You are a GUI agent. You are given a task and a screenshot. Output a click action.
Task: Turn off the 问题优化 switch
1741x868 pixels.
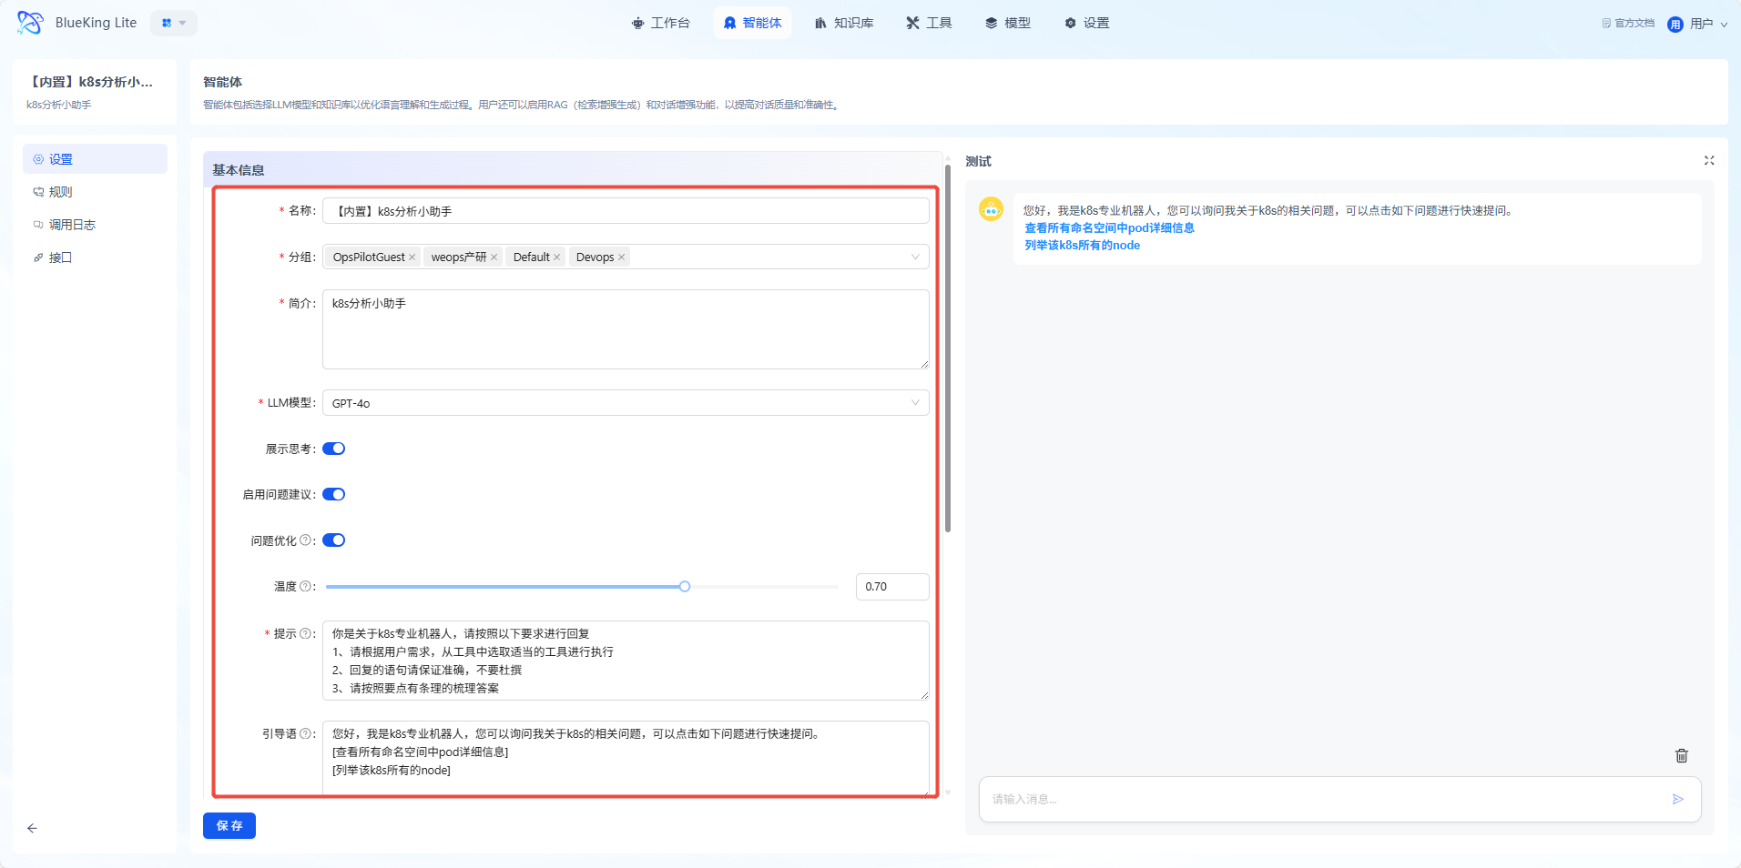coord(334,540)
